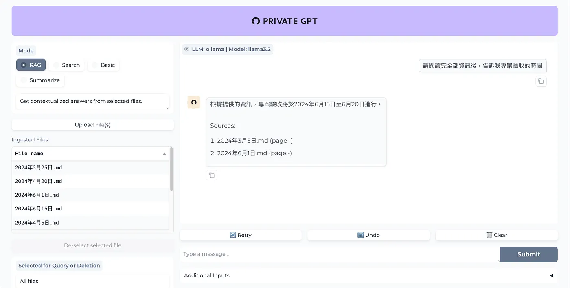
Task: Click the assistant avatar icon
Action: 194,102
